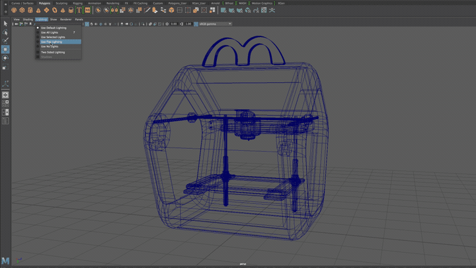Click the Maya logo icon bottom-left
The image size is (476, 268).
(5, 261)
